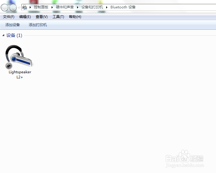Collapse the 设备 (1) group triangle

[3, 35]
